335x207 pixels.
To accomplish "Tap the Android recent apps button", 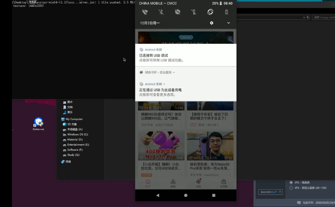I will coord(214,195).
